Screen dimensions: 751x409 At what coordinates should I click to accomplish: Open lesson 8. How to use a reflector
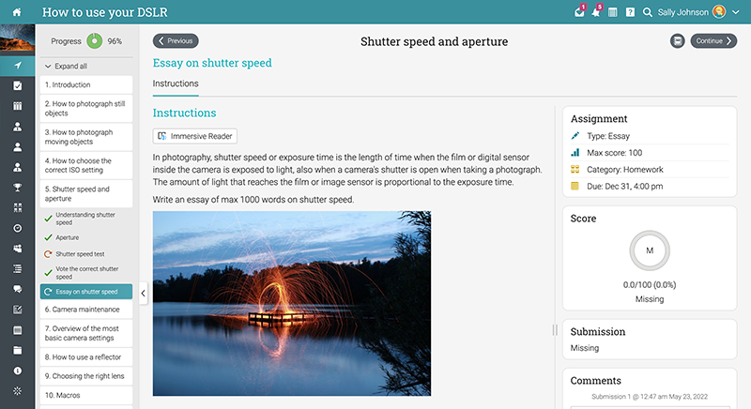[x=86, y=356]
